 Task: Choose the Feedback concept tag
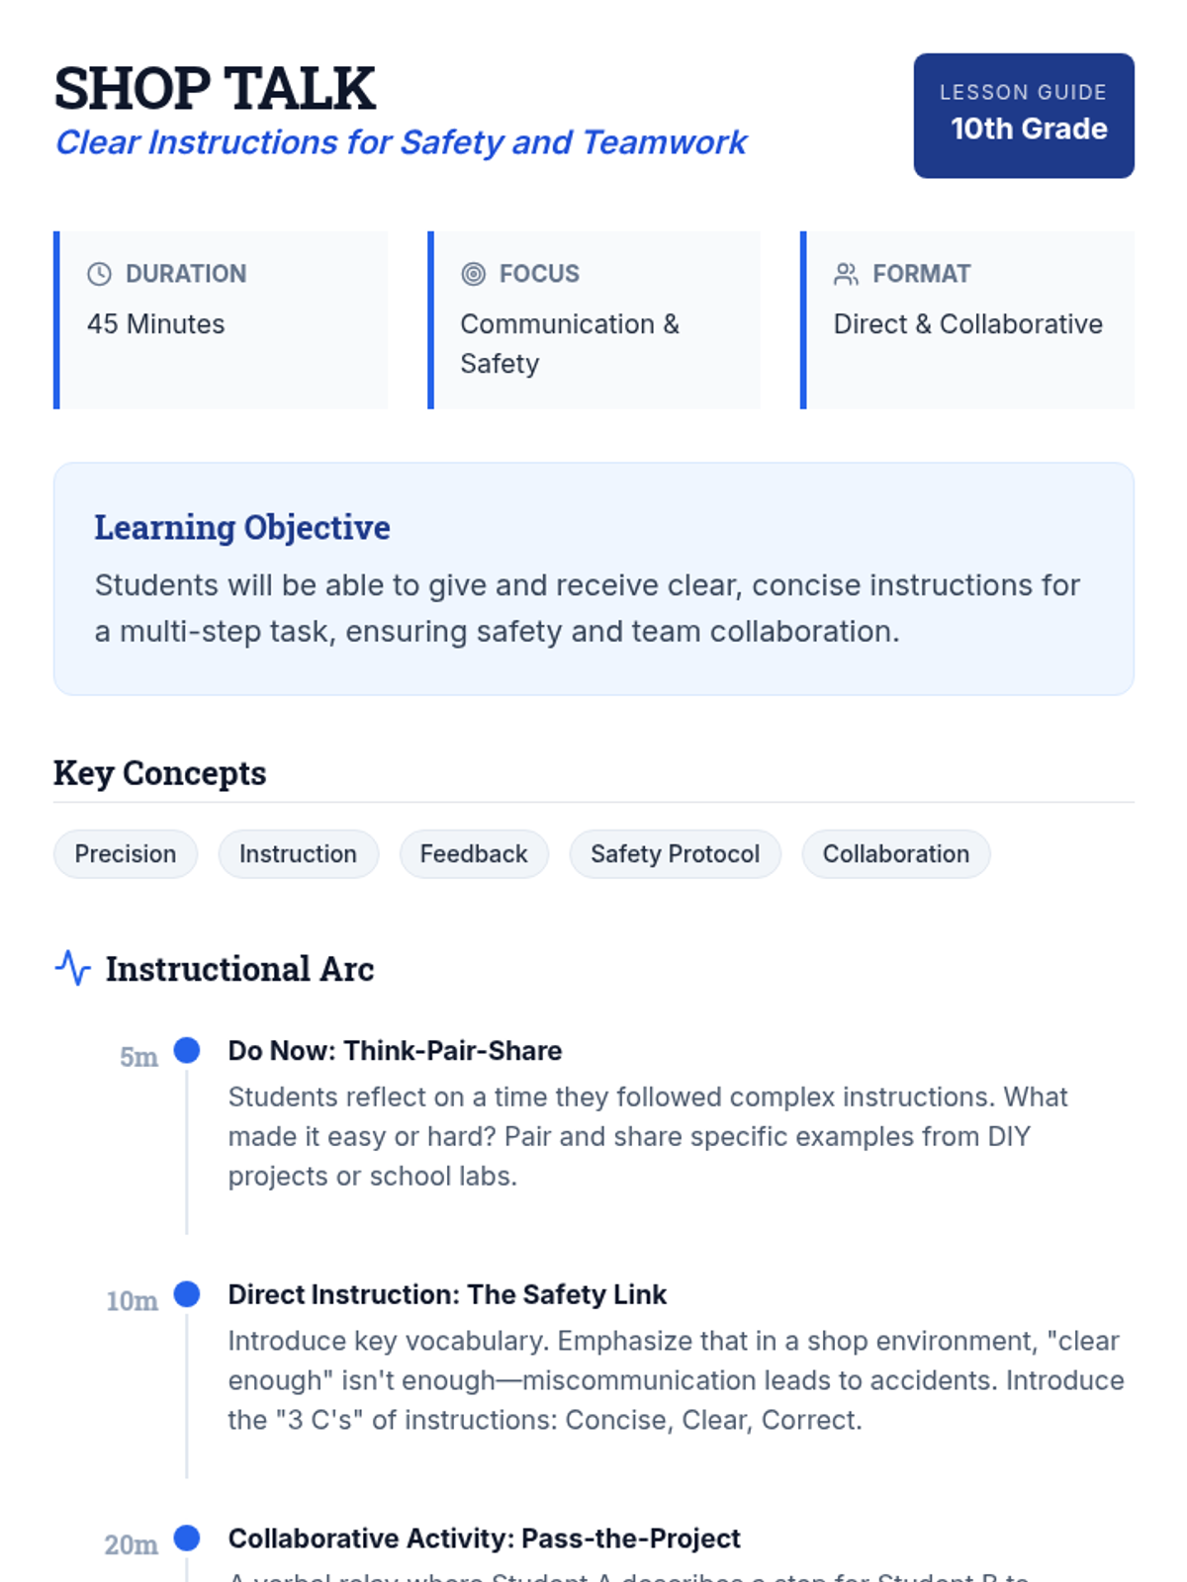474,854
